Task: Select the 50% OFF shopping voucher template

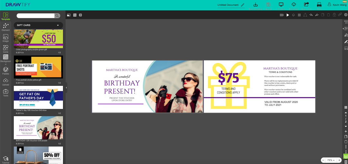Action: coord(38,155)
